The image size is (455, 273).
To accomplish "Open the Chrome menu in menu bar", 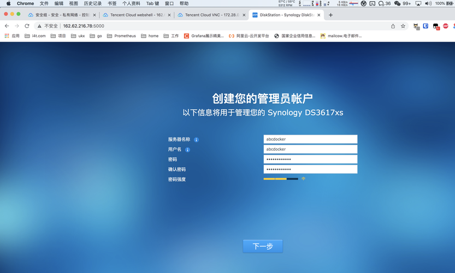I will coord(25,3).
